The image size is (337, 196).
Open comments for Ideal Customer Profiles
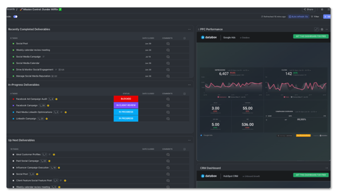pyautogui.click(x=168, y=155)
